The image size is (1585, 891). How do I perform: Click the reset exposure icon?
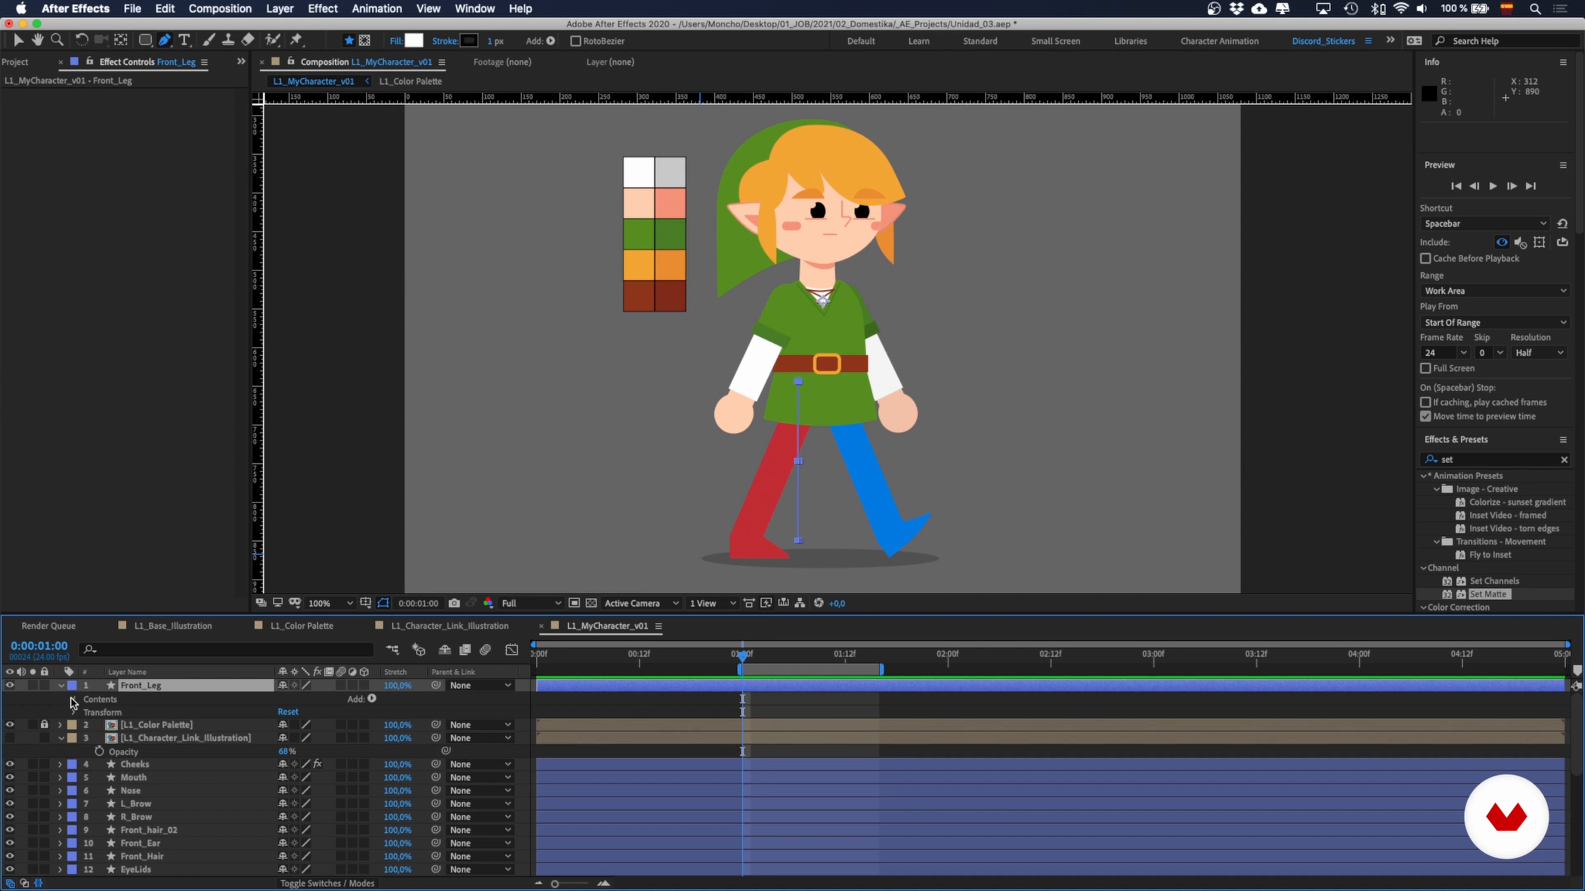click(819, 603)
